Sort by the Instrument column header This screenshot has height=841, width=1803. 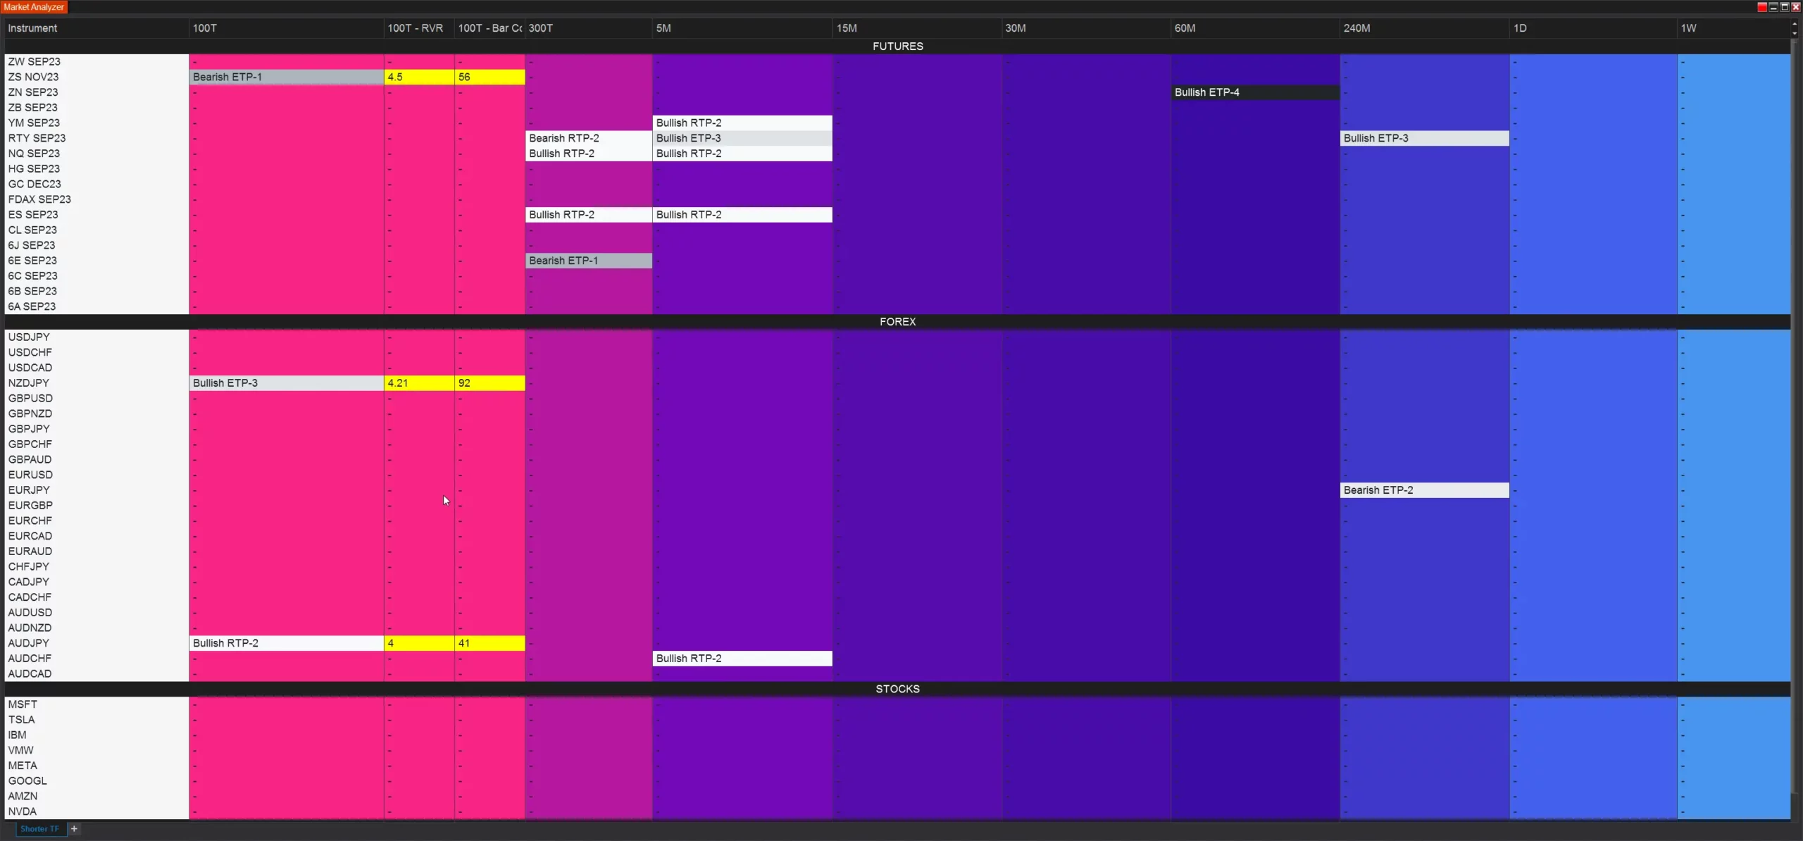(x=32, y=28)
